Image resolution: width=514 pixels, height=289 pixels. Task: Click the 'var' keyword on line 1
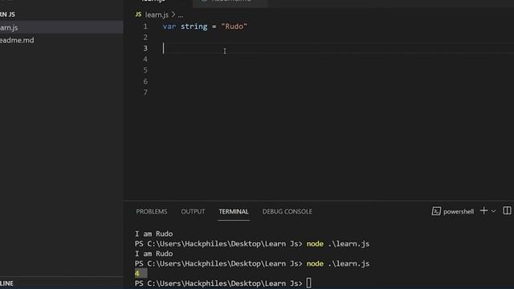[x=169, y=26]
